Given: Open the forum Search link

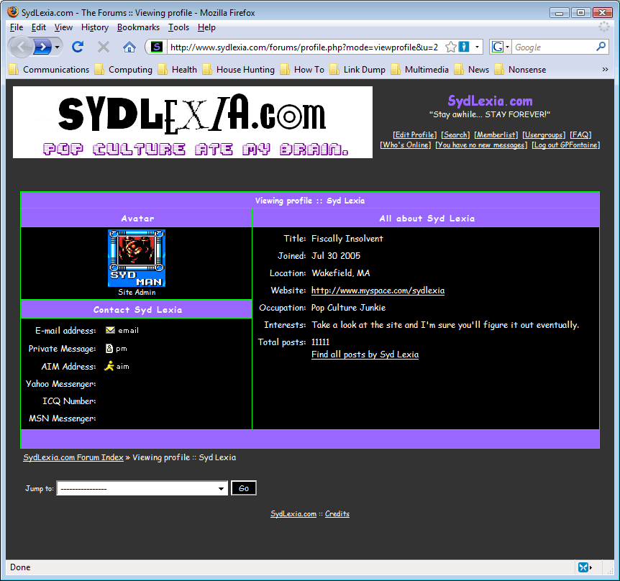Looking at the screenshot, I should (455, 134).
